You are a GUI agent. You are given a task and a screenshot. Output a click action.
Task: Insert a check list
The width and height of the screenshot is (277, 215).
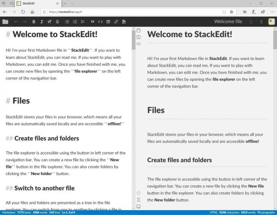click(x=83, y=21)
